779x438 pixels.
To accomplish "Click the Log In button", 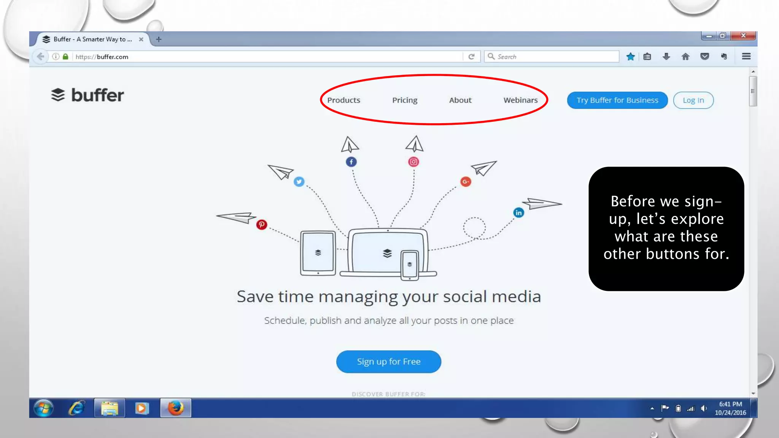I will pos(693,100).
